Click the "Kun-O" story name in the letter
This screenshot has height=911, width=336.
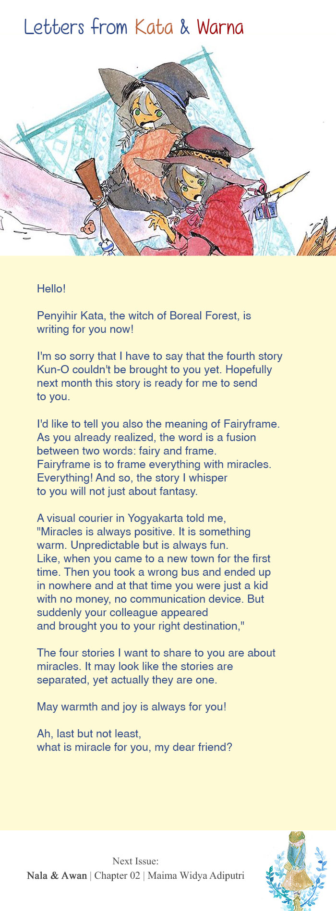tap(53, 369)
